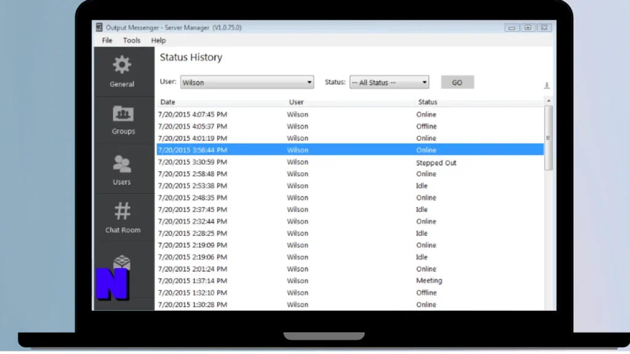
Task: Expand the All Status dropdown
Action: pos(389,82)
